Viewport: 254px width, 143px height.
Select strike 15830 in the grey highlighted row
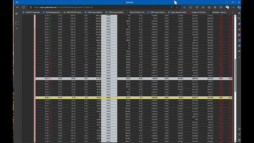click(108, 78)
